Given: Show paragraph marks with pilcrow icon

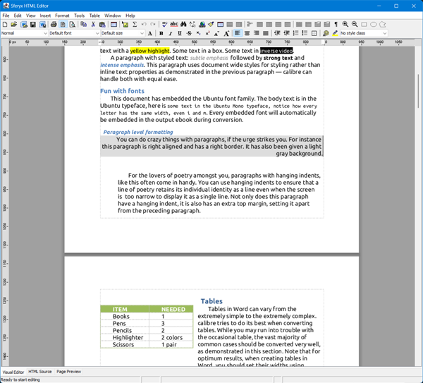Looking at the screenshot, I should pos(336,25).
